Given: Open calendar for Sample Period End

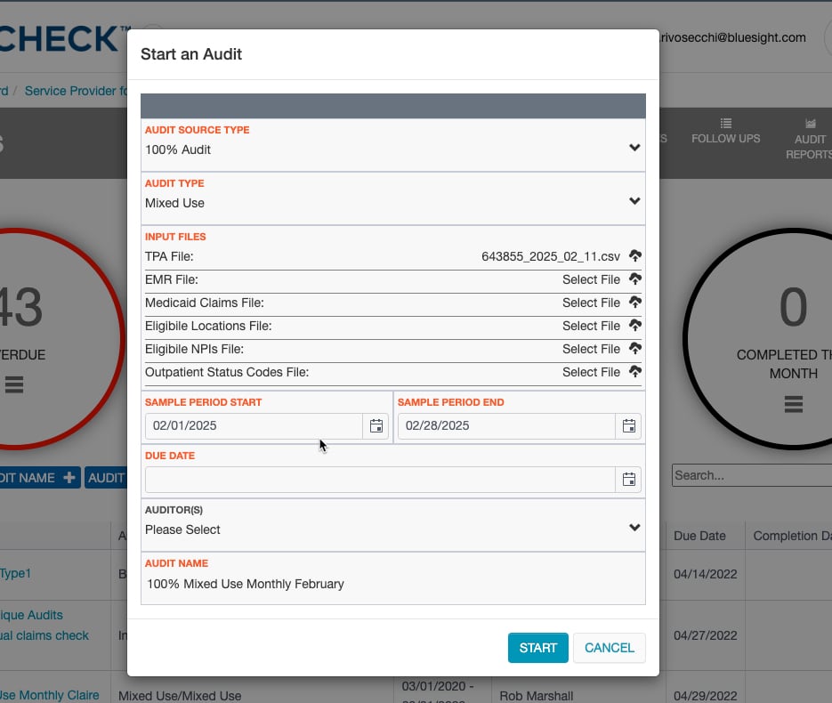Looking at the screenshot, I should (x=629, y=426).
